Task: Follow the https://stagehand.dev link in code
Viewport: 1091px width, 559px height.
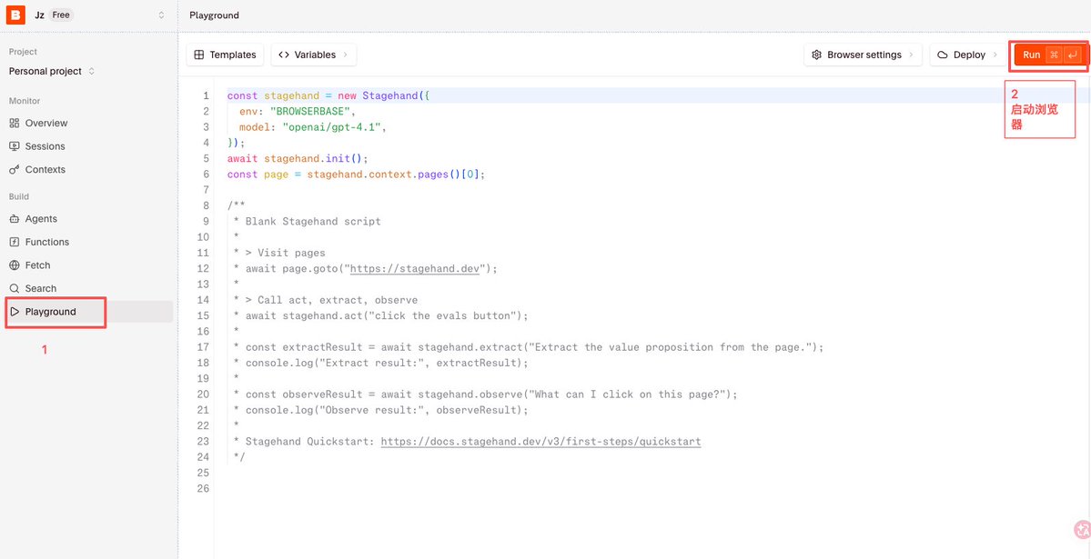Action: click(x=415, y=268)
